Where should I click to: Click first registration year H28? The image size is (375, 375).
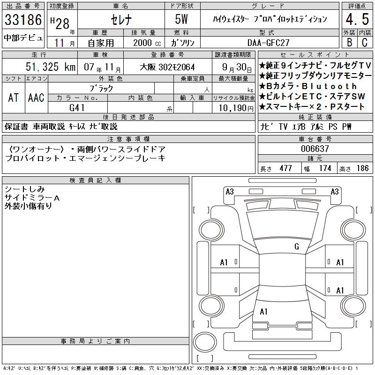coord(60,23)
